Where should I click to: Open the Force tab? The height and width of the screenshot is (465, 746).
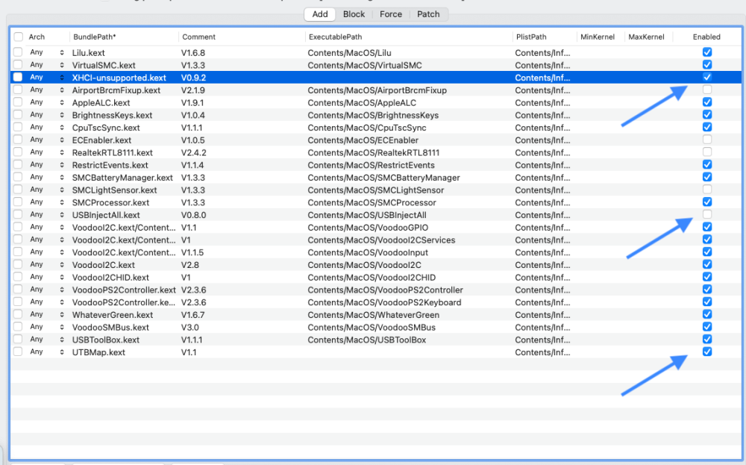coord(391,14)
